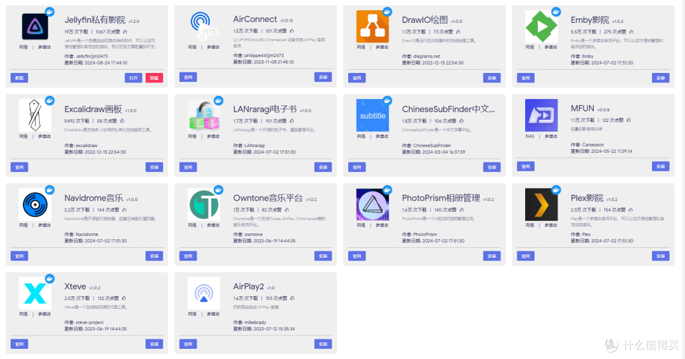Like Excalidraw with the thumbs-up icon
The height and width of the screenshot is (359, 685).
tap(122, 121)
